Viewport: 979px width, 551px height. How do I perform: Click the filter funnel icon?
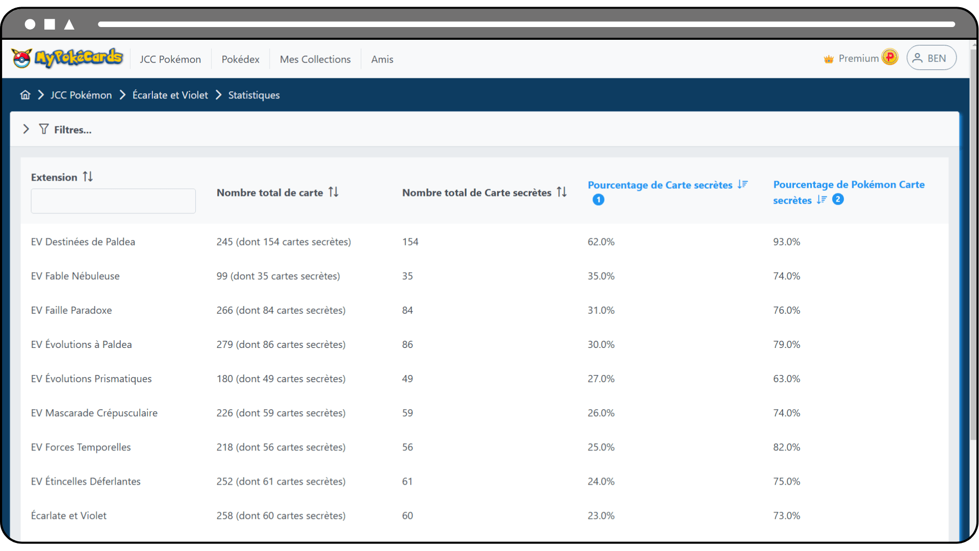tap(44, 129)
